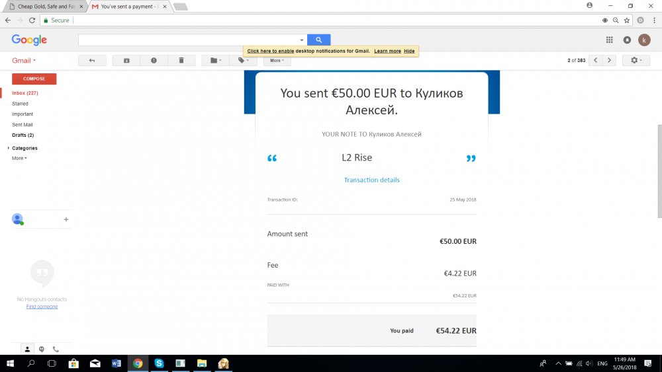Open the Labels tag dropdown

[x=244, y=60]
